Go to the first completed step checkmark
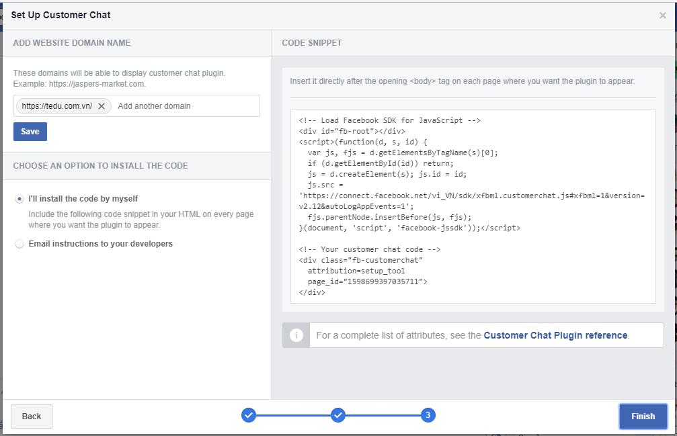This screenshot has width=677, height=436. [x=249, y=416]
